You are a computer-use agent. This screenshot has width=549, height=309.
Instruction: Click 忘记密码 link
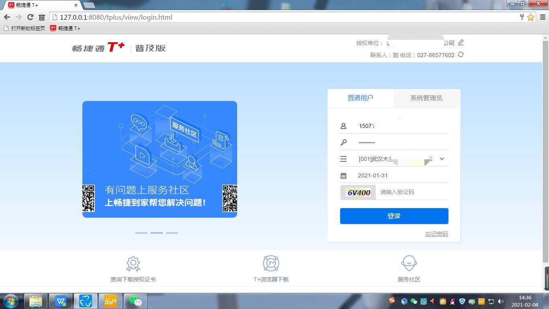click(436, 234)
